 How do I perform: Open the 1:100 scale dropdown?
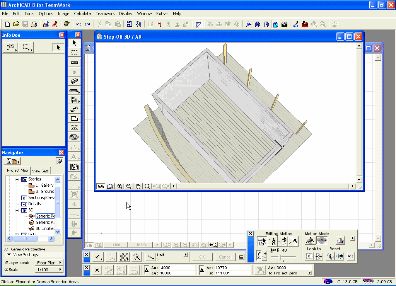coord(49,270)
